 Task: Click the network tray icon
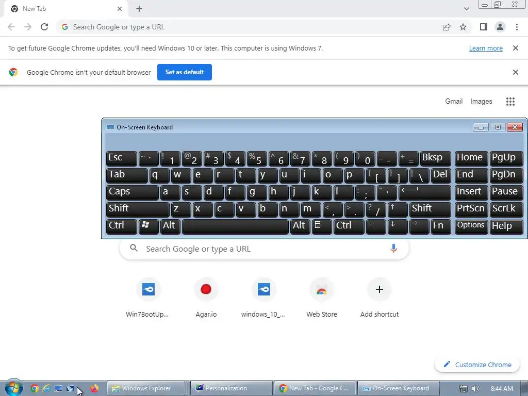pos(464,389)
